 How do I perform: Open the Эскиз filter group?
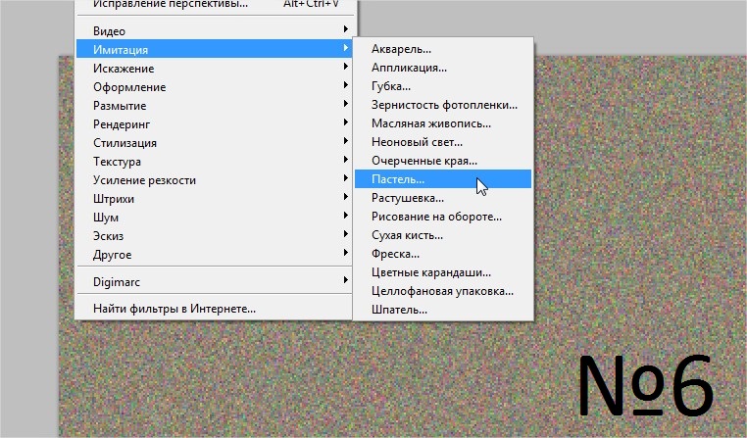[214, 235]
